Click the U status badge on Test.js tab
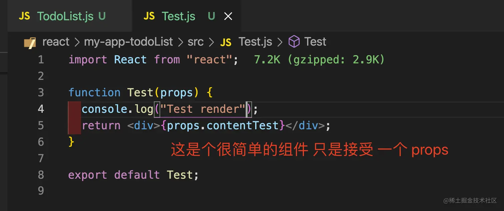 pos(211,16)
